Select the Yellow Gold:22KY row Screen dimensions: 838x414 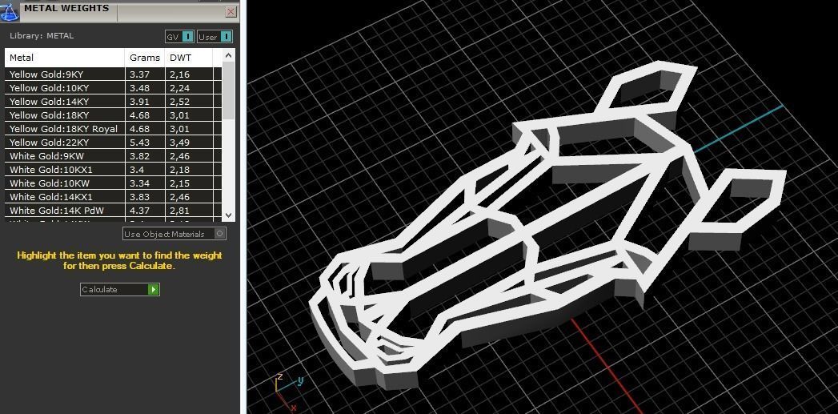(114, 143)
